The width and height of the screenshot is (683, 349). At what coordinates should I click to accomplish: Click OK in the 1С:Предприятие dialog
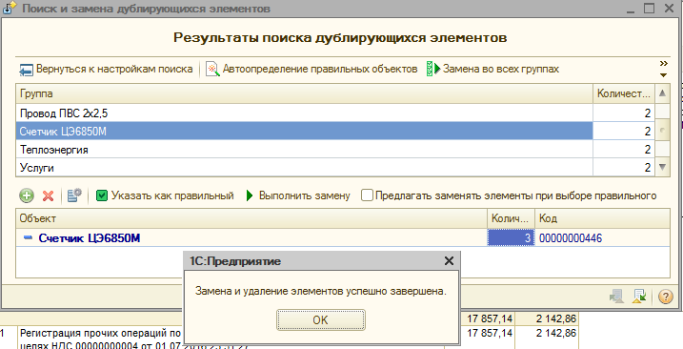coord(321,319)
